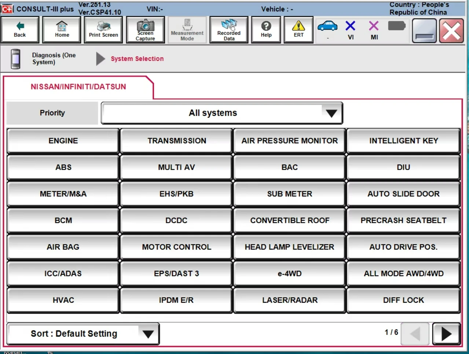Go to the next page of systems
This screenshot has height=354, width=469.
(x=446, y=334)
